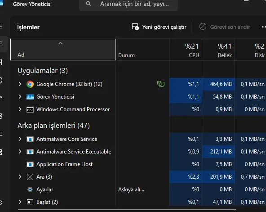Screen dimensions: 266x212
Task: Click the horizontal scrollbar at the bottom
Action: pyautogui.click(x=127, y=210)
